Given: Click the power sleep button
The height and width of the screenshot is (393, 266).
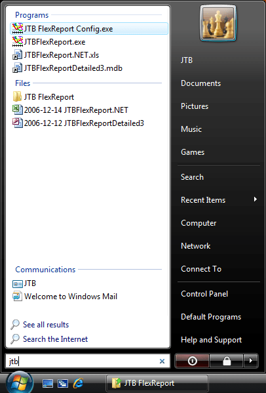Looking at the screenshot, I should 192,361.
